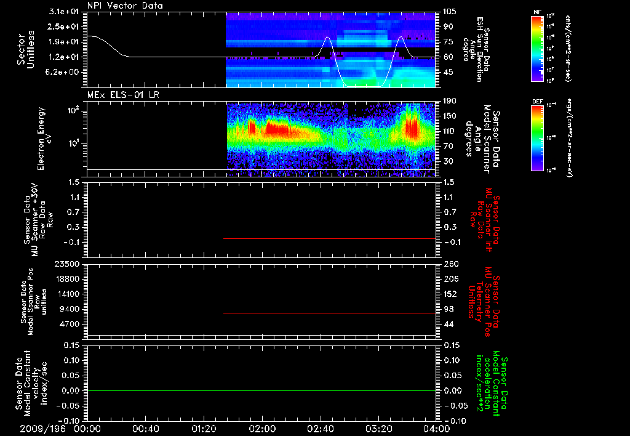Click the green zero-velocity line in bottom panel
Viewport: 630px width, 436px height.
(261, 390)
